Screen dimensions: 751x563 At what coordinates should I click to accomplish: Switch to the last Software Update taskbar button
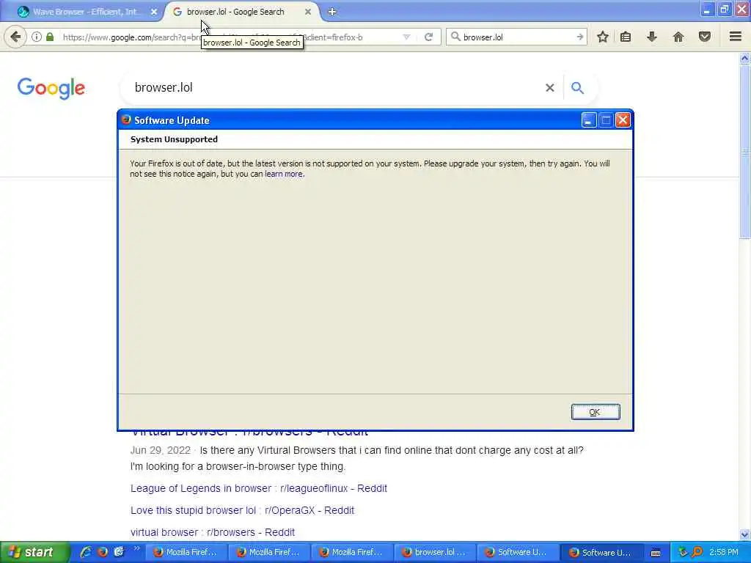[600, 553]
